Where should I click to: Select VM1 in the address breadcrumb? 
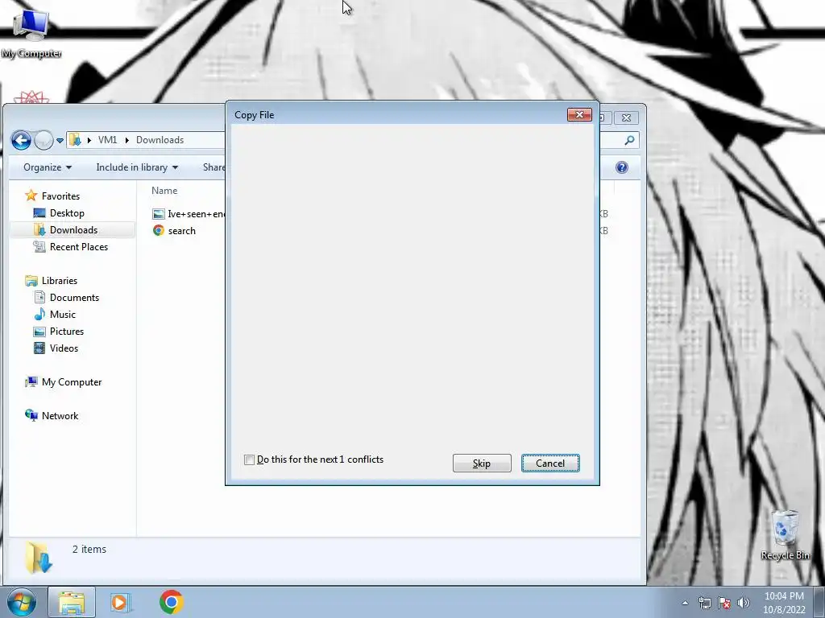tap(107, 140)
